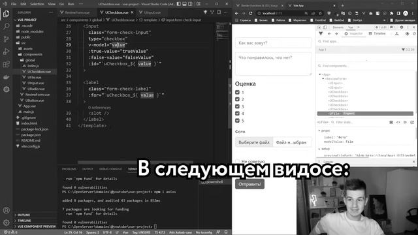418x235 pixels.
Task: Open the Selection menu
Action: coord(37,4)
